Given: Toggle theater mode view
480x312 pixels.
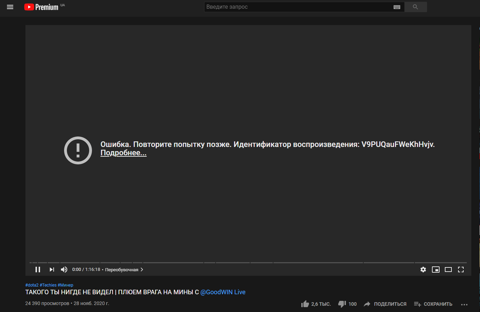Looking at the screenshot, I should [x=448, y=270].
